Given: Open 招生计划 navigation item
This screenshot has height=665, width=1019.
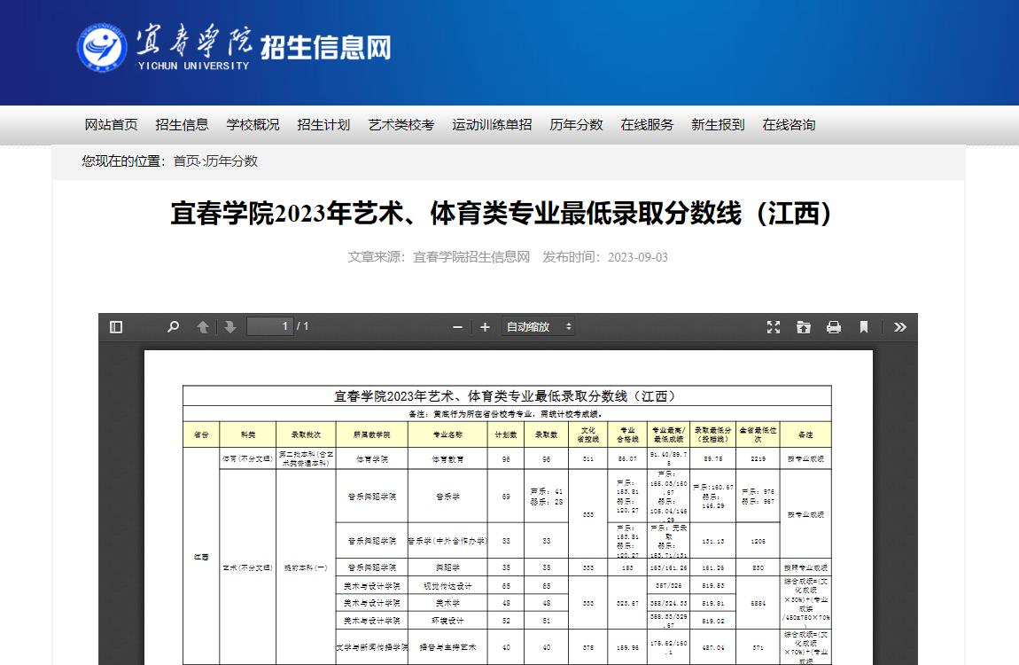Looking at the screenshot, I should coord(323,125).
